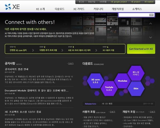Show next banner with down chevron

tap(150, 37)
